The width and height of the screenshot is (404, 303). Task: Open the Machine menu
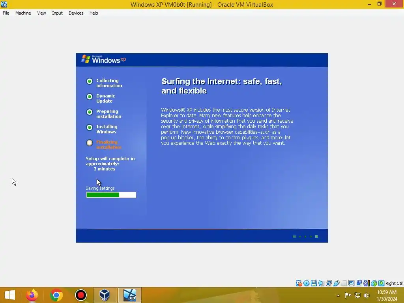tap(23, 13)
